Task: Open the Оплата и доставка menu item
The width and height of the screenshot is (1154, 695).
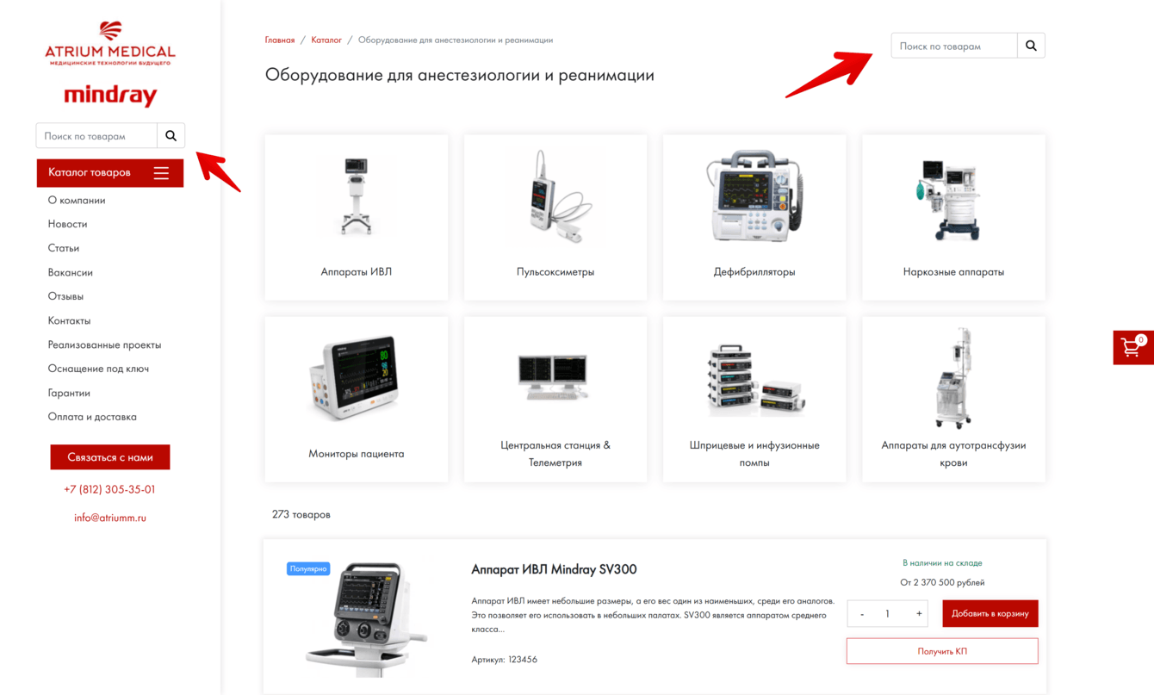Action: click(x=92, y=417)
